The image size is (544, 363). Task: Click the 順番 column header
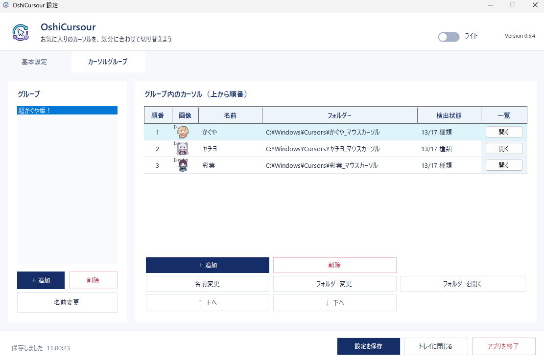point(158,115)
